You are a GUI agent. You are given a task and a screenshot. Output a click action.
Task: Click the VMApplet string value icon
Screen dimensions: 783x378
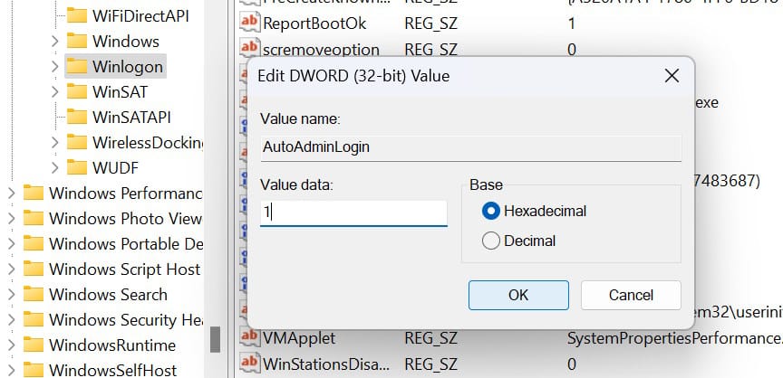tap(249, 338)
